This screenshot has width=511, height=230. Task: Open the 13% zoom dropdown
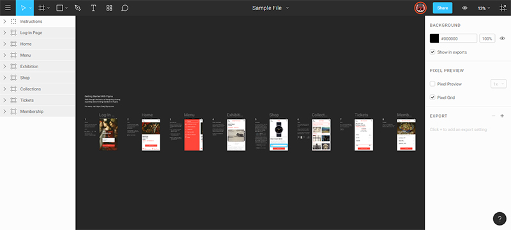[x=484, y=8]
